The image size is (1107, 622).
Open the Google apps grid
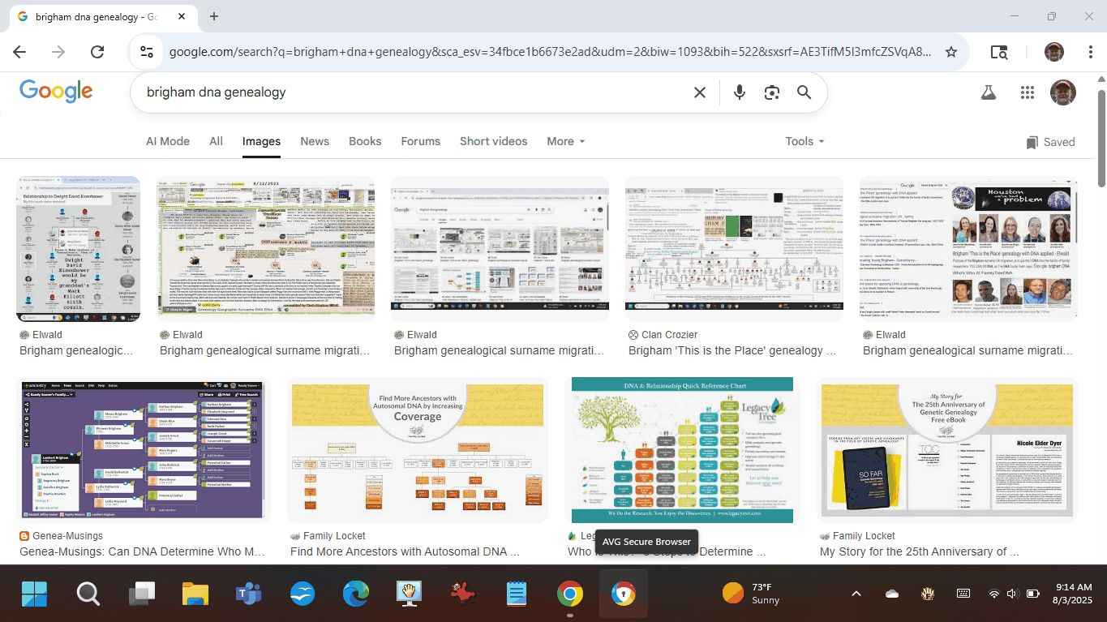(1028, 92)
